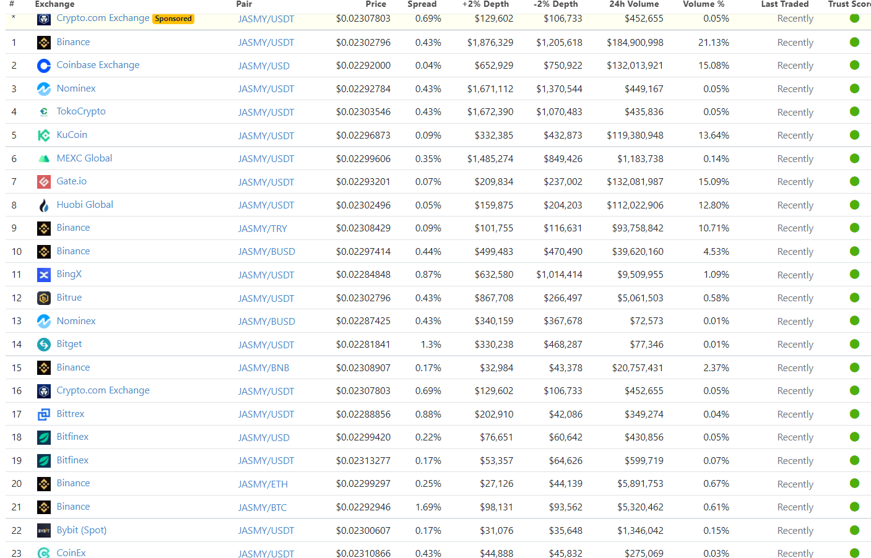Sort table by Spread column header
This screenshot has height=558, width=871.
click(422, 4)
